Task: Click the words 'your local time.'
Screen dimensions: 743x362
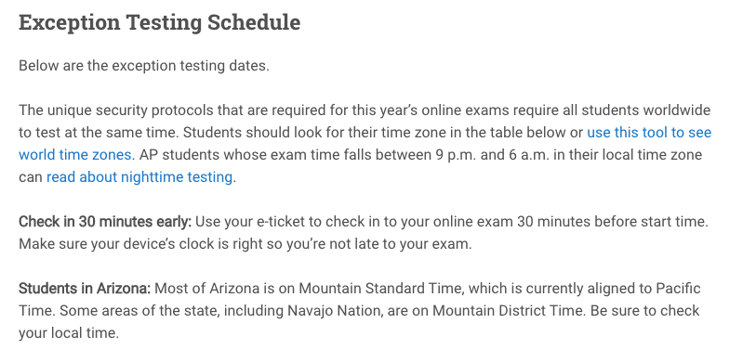Action: [69, 332]
